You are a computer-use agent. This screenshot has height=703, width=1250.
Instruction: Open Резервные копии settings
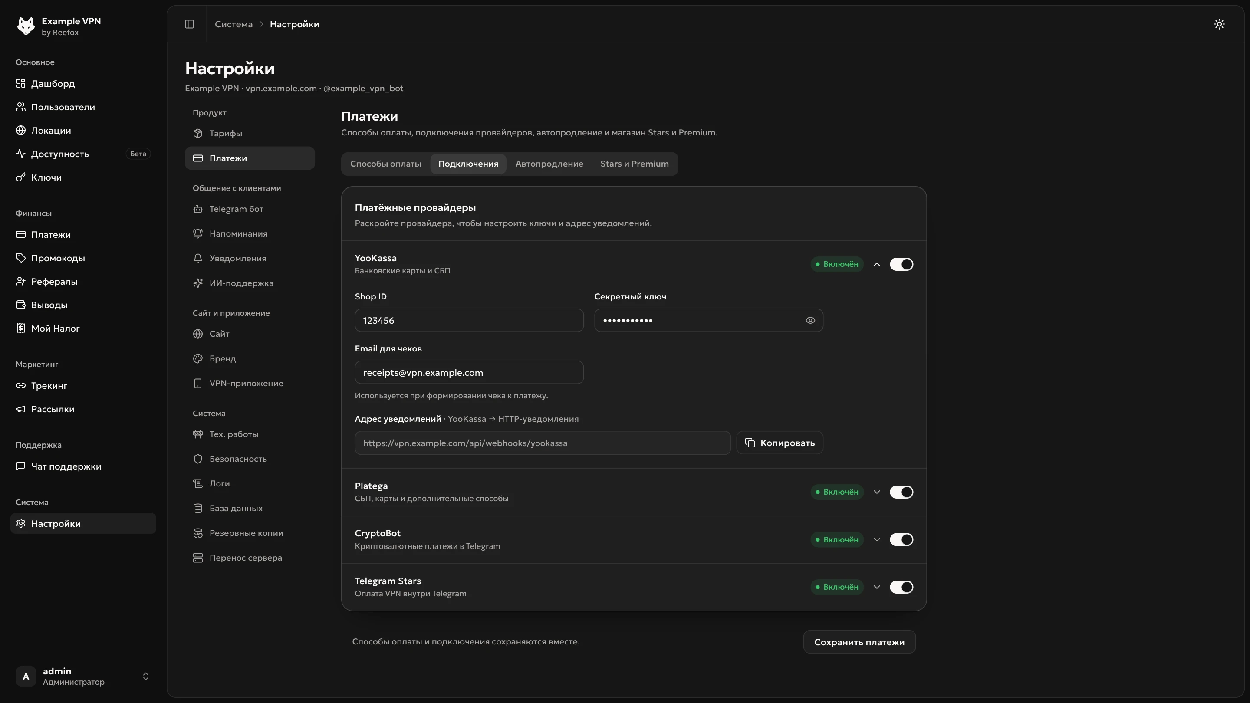click(x=250, y=533)
